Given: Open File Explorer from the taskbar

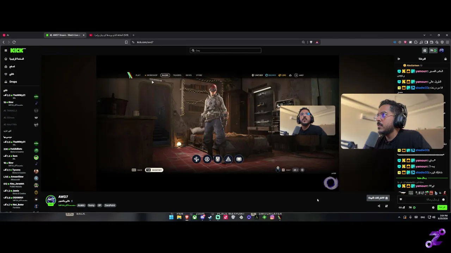Looking at the screenshot, I should click(x=179, y=218).
